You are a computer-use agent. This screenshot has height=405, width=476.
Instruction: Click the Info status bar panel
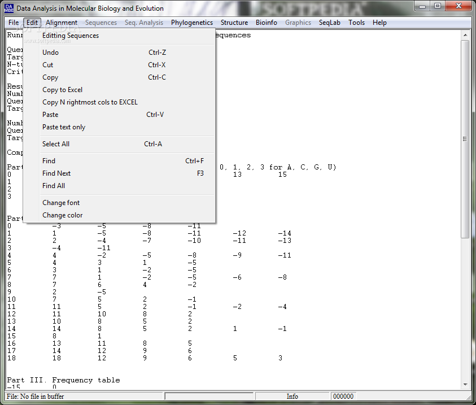(292, 396)
